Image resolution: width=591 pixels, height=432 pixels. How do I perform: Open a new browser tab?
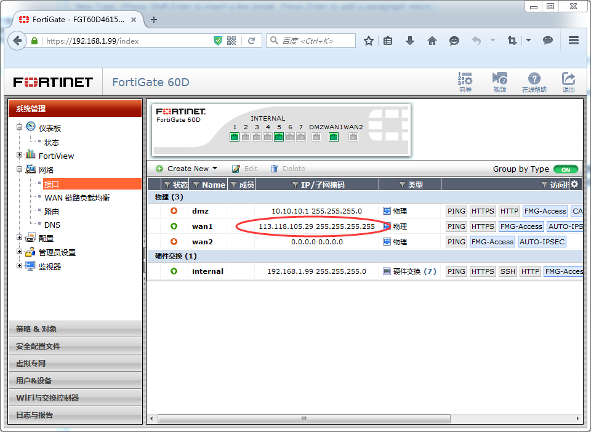[x=153, y=20]
